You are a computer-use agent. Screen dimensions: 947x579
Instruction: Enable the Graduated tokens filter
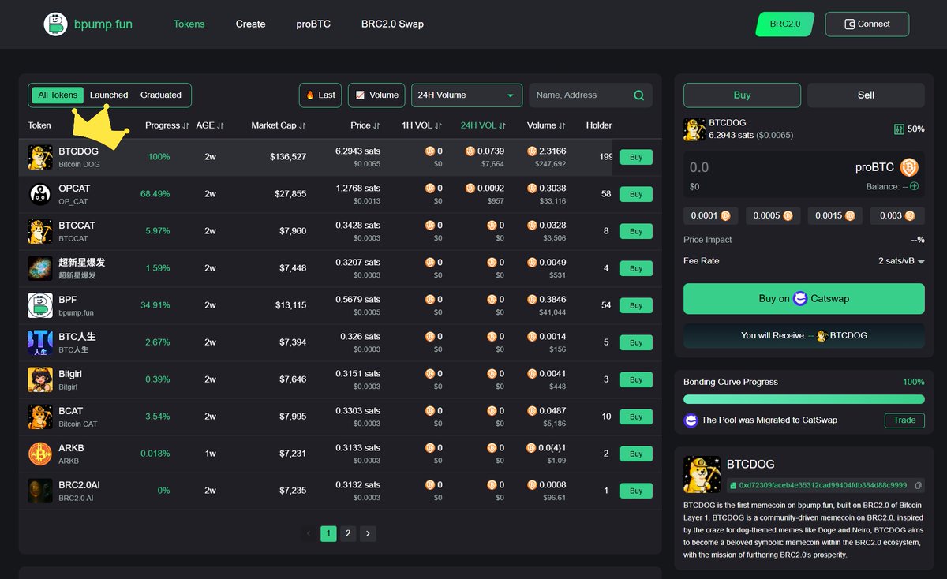click(x=161, y=95)
